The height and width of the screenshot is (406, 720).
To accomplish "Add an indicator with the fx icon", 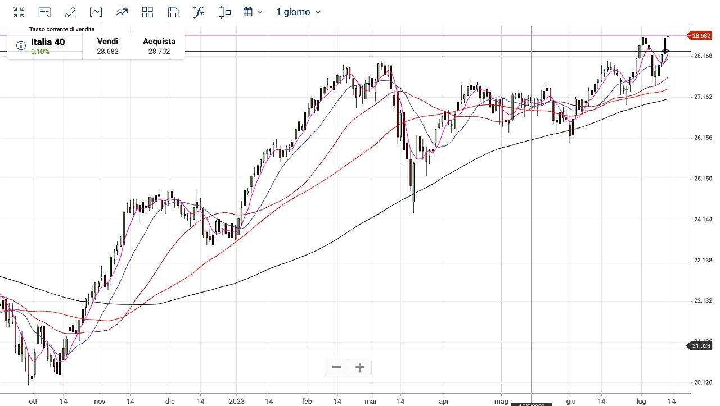I will (198, 12).
